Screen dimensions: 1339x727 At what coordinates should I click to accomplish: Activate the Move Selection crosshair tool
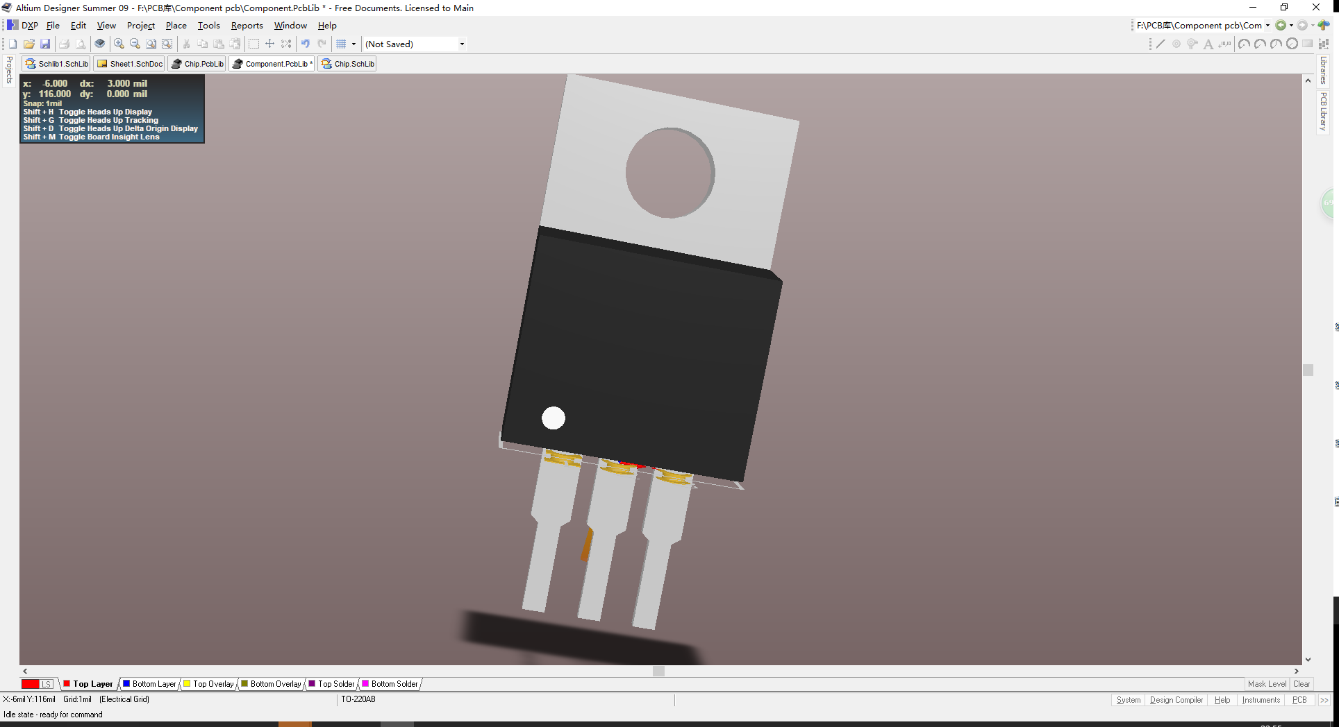click(x=270, y=44)
